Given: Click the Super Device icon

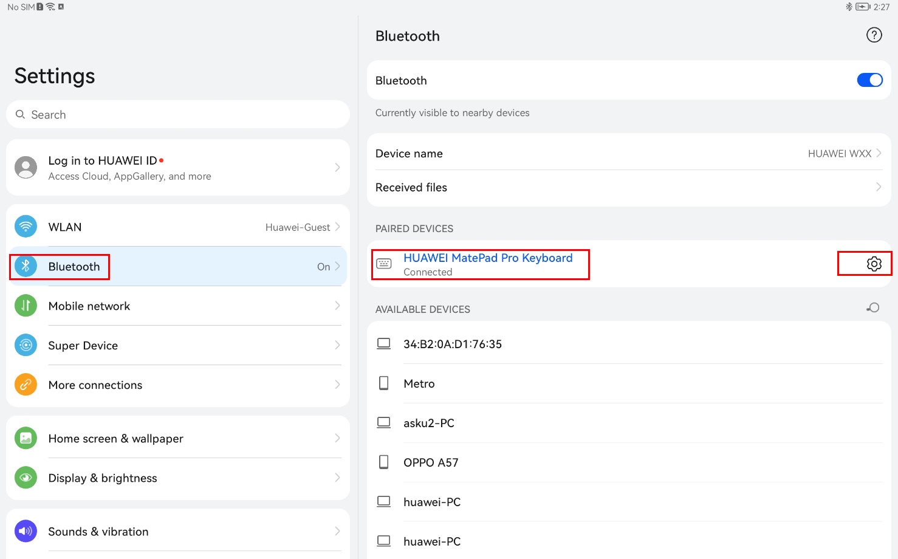Looking at the screenshot, I should pyautogui.click(x=26, y=345).
